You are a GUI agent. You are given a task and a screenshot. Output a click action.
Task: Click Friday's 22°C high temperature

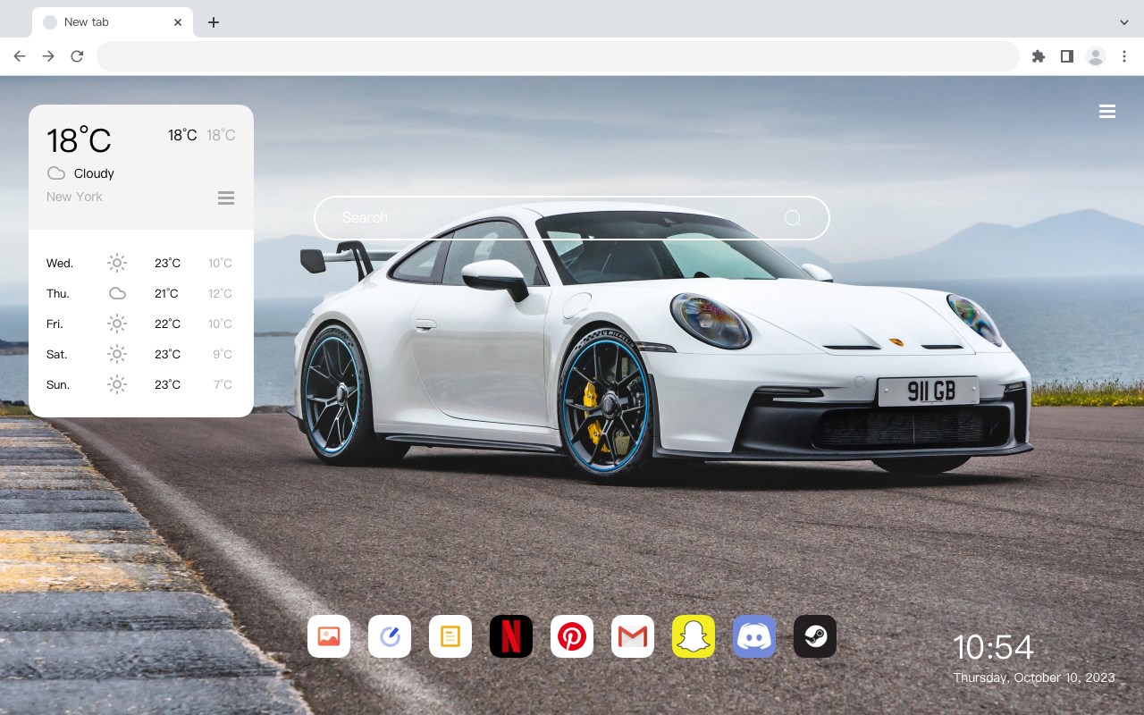[x=167, y=324]
